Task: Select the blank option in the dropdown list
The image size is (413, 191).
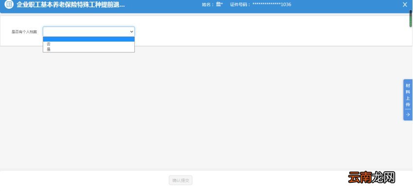Action: tap(89, 39)
